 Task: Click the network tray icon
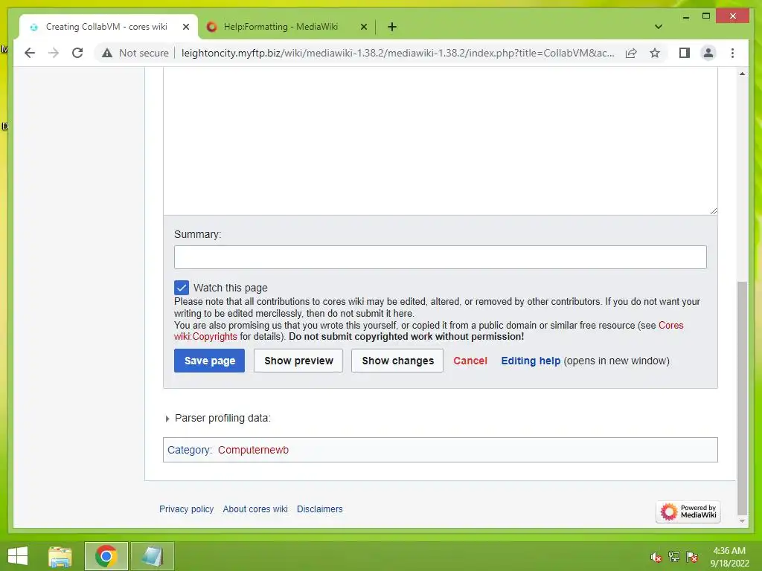pyautogui.click(x=673, y=557)
